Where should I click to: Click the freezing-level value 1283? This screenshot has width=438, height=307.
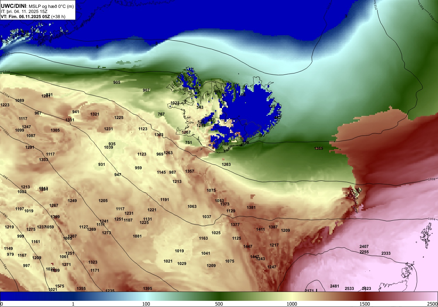pyautogui.click(x=226, y=164)
